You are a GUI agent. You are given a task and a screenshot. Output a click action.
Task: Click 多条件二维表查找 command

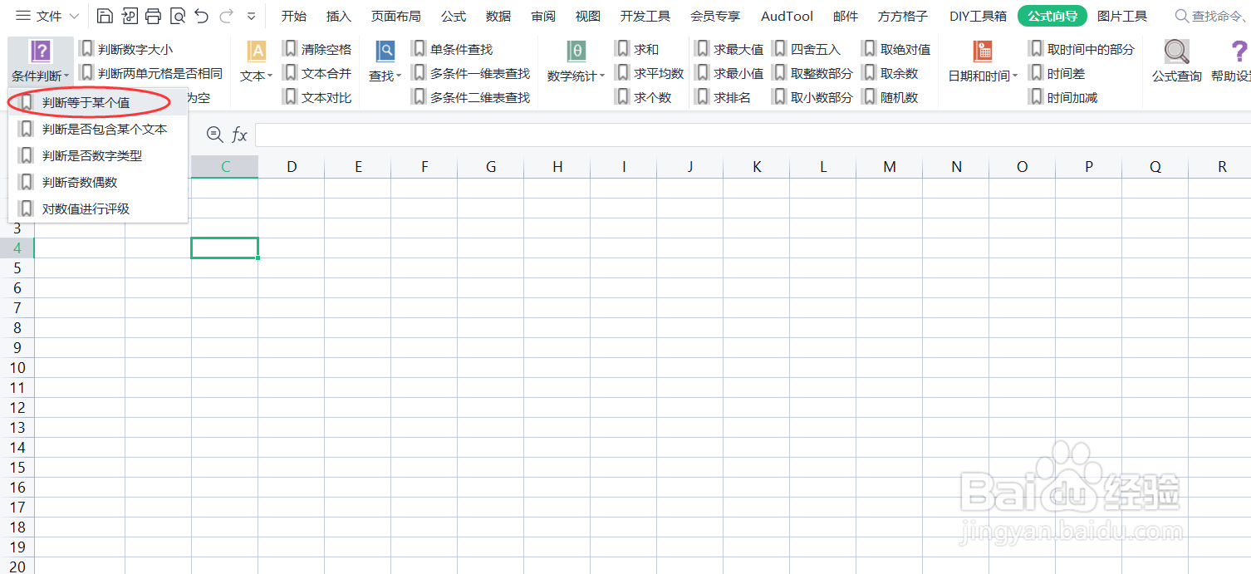pos(471,98)
